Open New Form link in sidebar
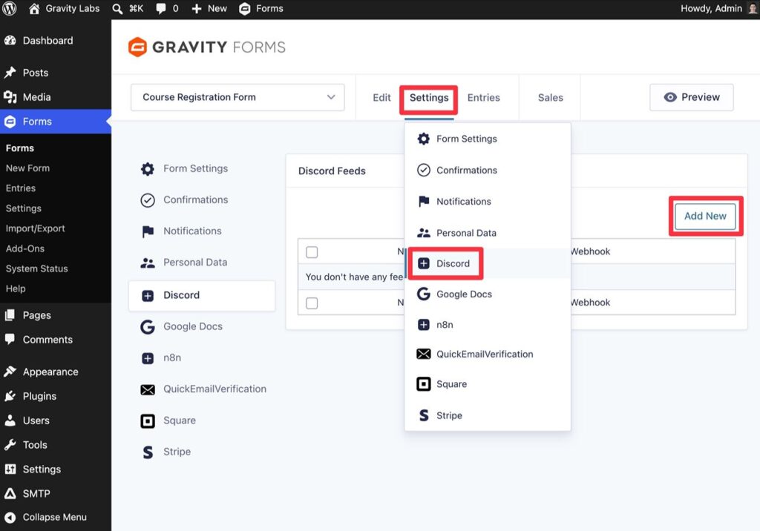 27,168
